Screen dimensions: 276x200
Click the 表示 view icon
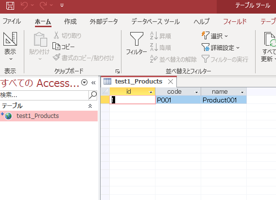coord(10,39)
